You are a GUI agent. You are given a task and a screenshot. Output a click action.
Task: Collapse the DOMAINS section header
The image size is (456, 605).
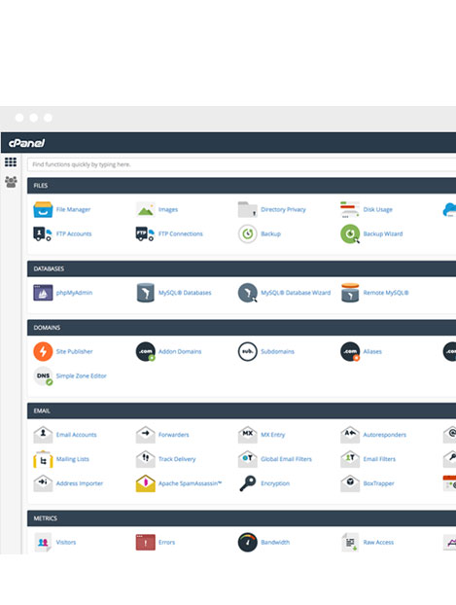click(241, 328)
